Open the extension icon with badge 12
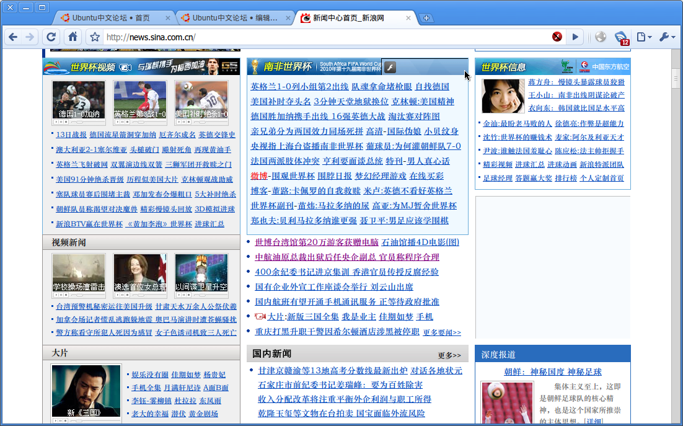The width and height of the screenshot is (683, 426). (622, 38)
